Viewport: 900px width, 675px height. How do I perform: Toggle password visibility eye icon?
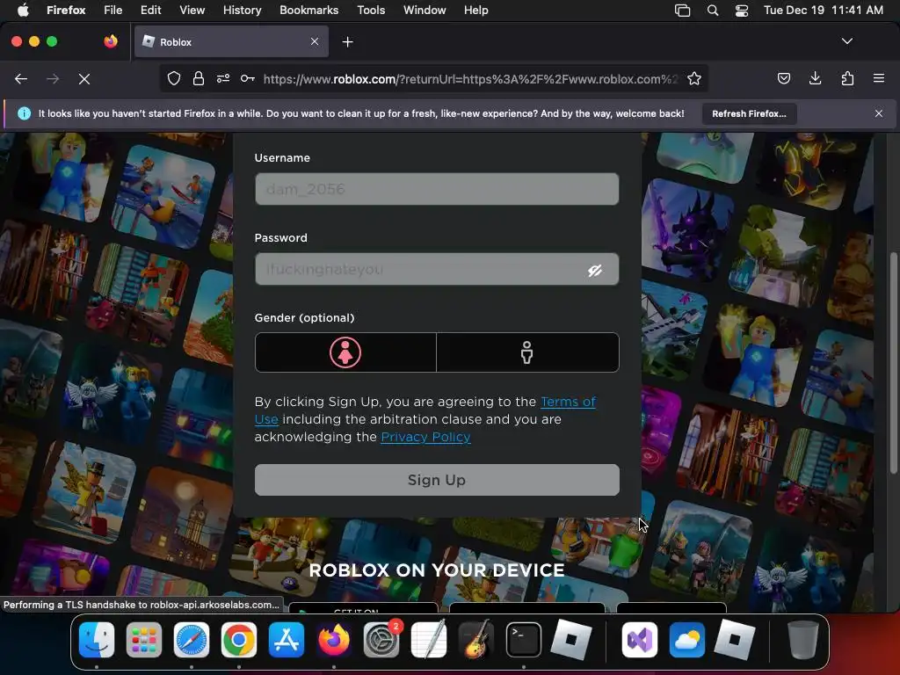coord(595,270)
